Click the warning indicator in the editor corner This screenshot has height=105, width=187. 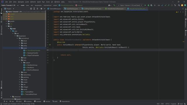(177, 12)
